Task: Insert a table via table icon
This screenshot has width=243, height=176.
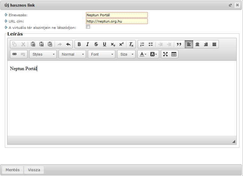Action: (x=174, y=54)
